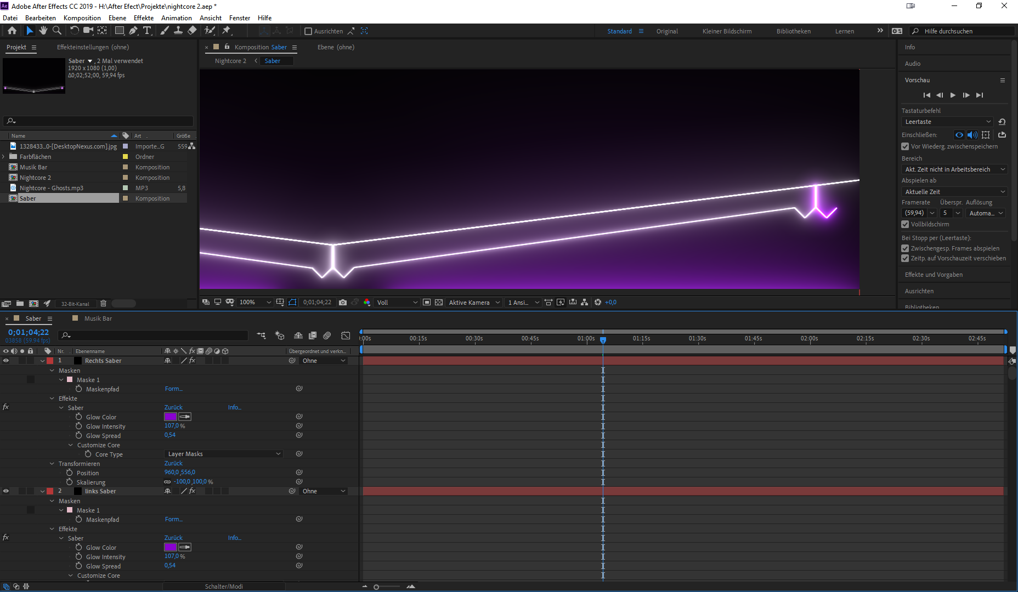Create new folder in the Projekt panel
Image resolution: width=1018 pixels, height=592 pixels.
(x=20, y=303)
